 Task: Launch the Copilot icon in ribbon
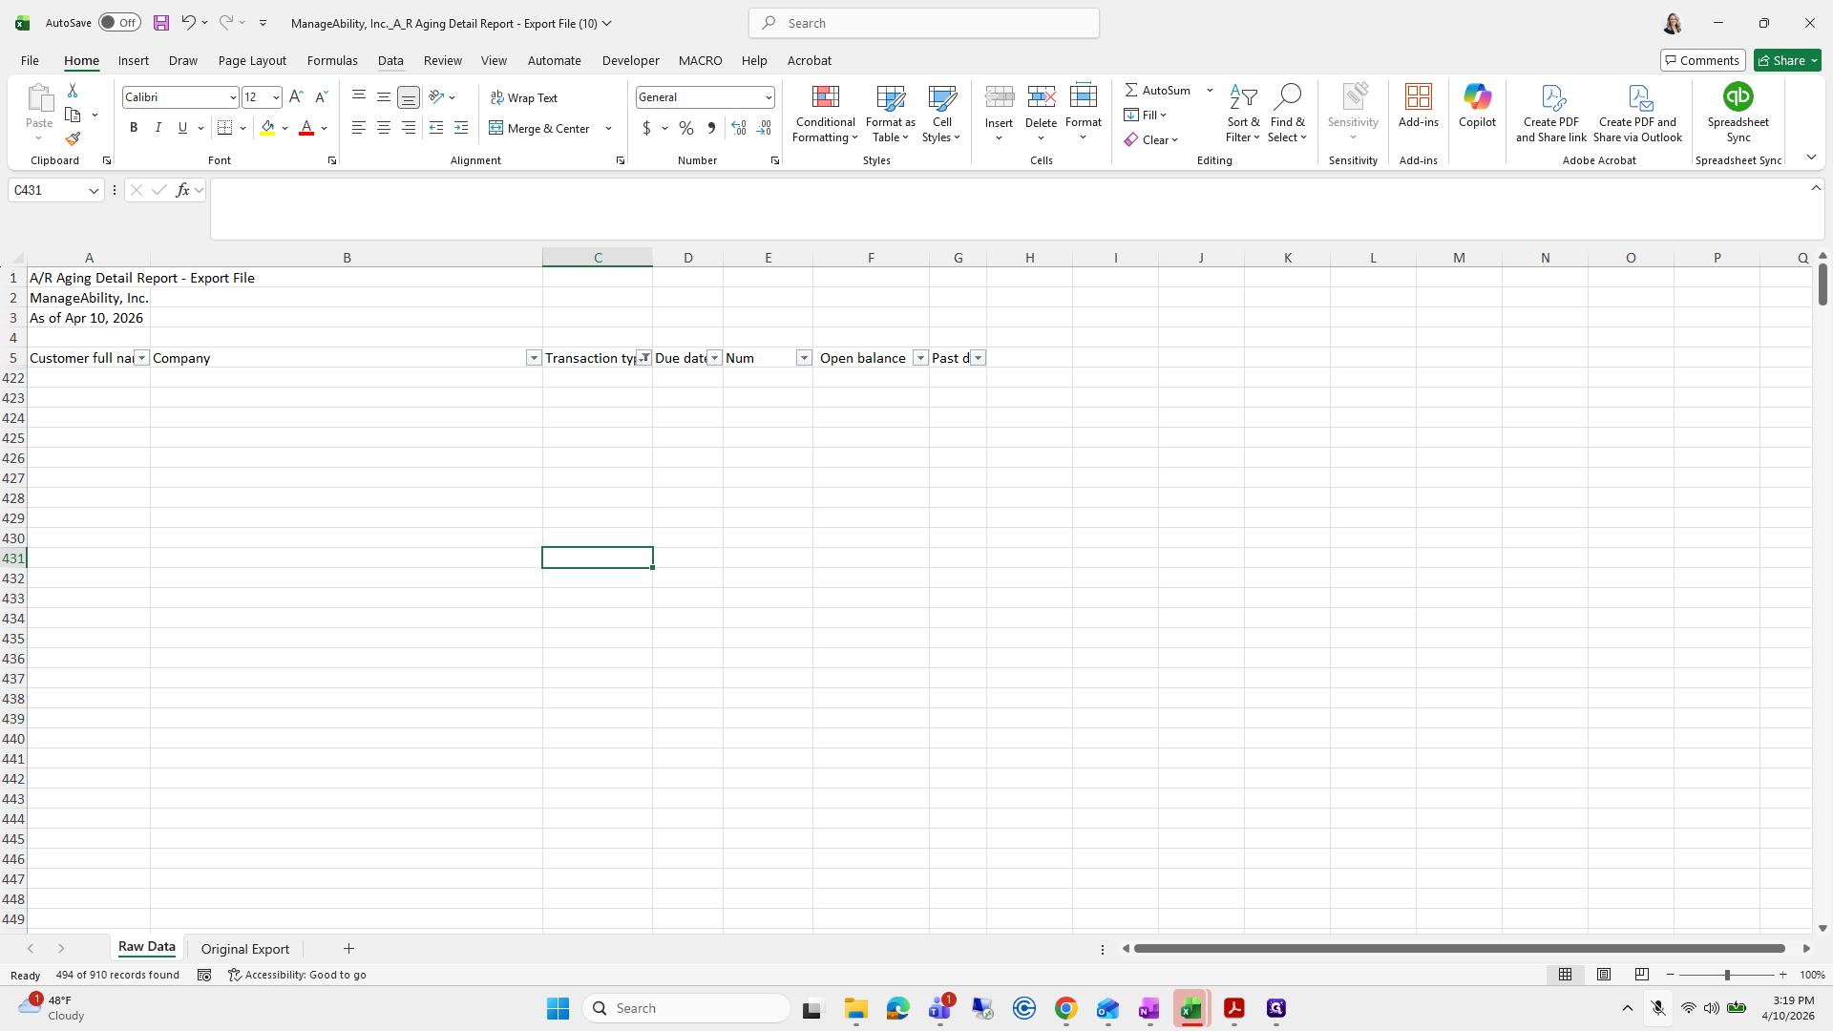pyautogui.click(x=1477, y=105)
